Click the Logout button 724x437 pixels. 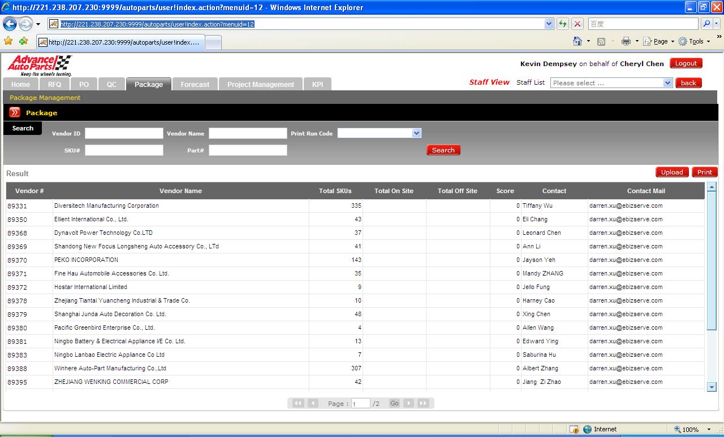tap(686, 63)
